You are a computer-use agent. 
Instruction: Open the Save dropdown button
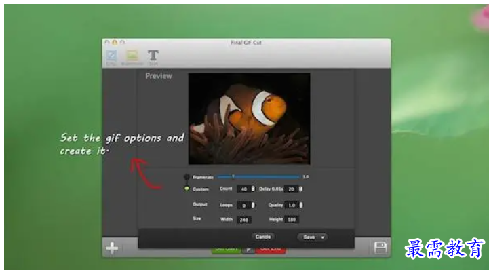(312, 237)
